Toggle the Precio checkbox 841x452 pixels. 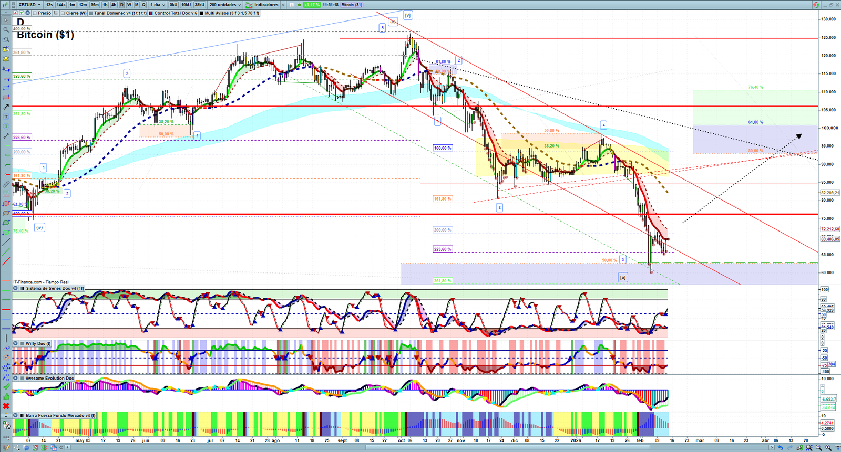(35, 13)
